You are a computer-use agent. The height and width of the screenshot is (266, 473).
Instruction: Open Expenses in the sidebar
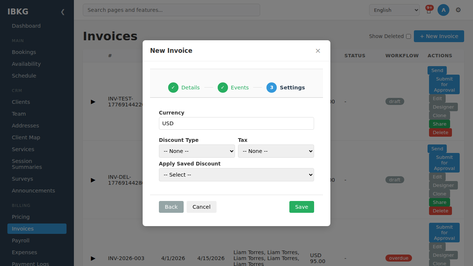click(x=37, y=252)
